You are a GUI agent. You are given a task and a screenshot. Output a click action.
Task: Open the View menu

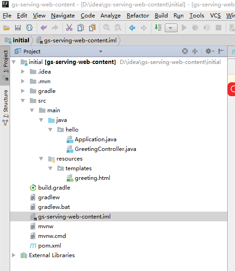39,16
